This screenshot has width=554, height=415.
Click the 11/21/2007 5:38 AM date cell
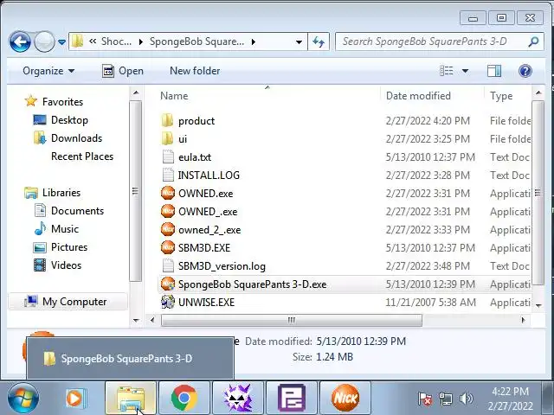[431, 303]
